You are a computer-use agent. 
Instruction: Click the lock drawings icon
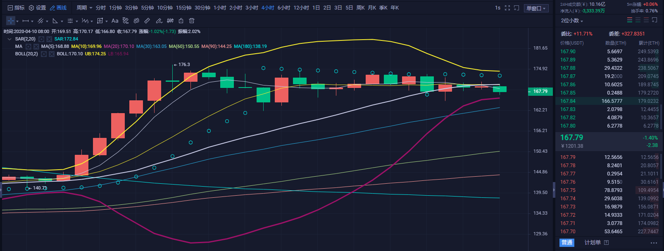181,21
